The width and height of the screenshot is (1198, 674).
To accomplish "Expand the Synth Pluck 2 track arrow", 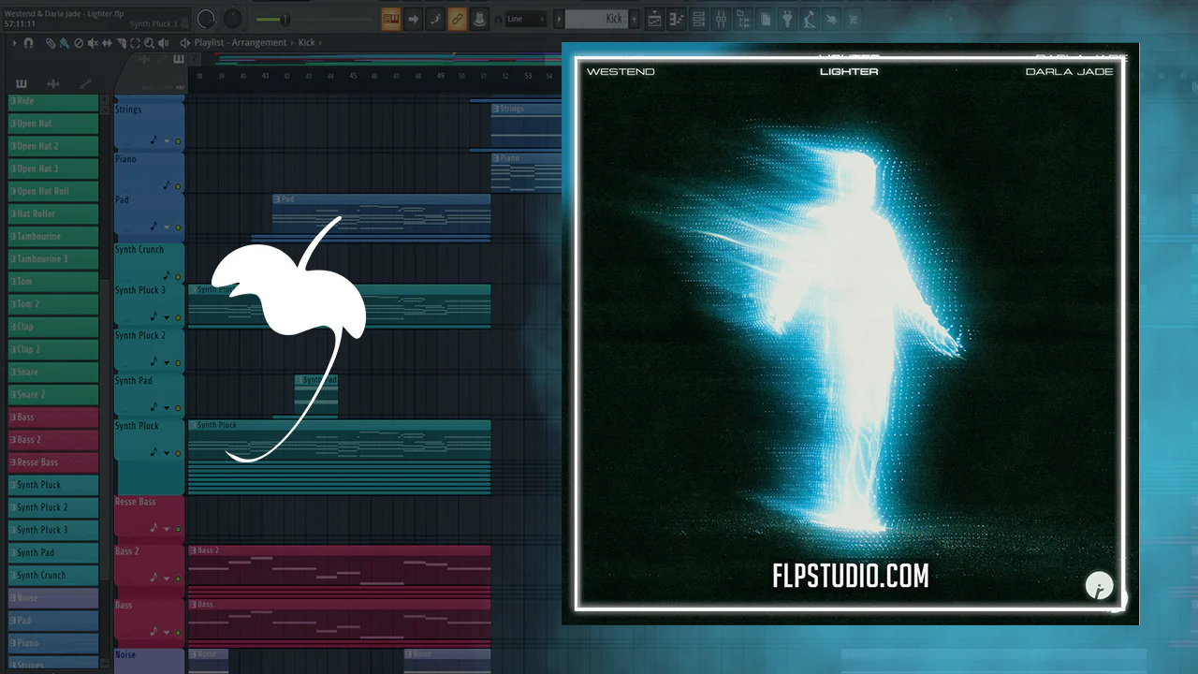I will [x=167, y=363].
